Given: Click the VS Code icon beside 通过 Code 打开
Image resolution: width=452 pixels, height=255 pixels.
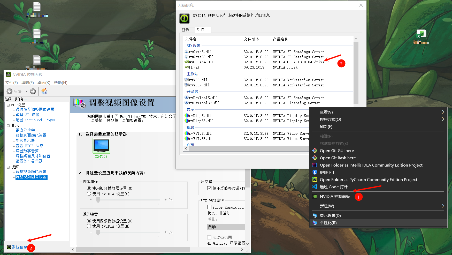Looking at the screenshot, I should [x=315, y=187].
